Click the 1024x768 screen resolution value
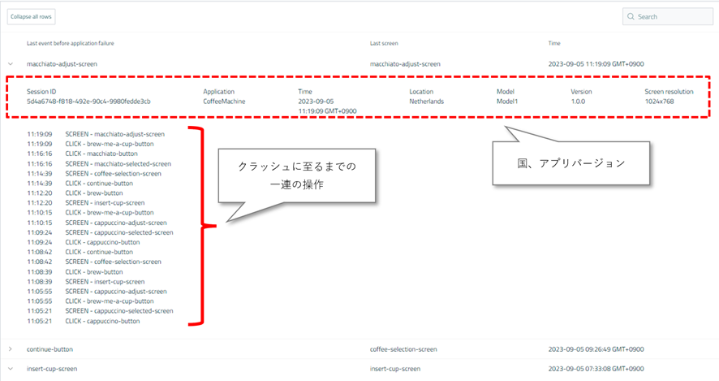This screenshot has height=381, width=719. point(661,102)
